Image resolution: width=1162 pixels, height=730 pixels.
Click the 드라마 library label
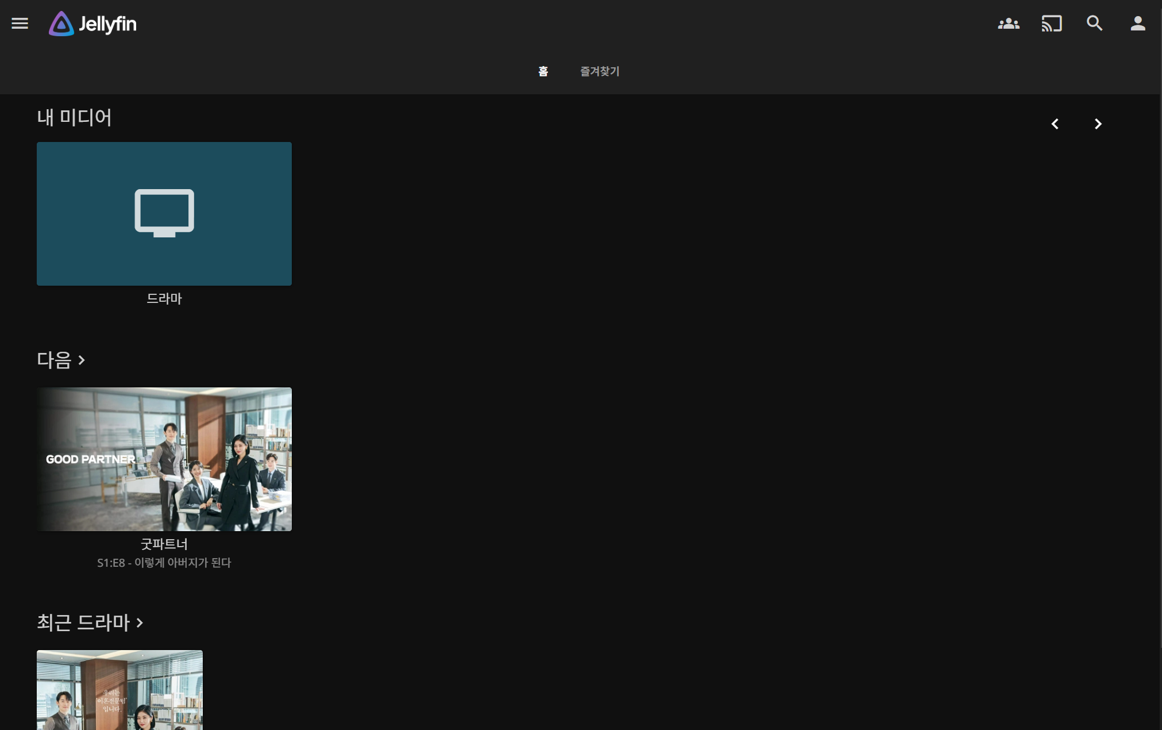pyautogui.click(x=164, y=298)
